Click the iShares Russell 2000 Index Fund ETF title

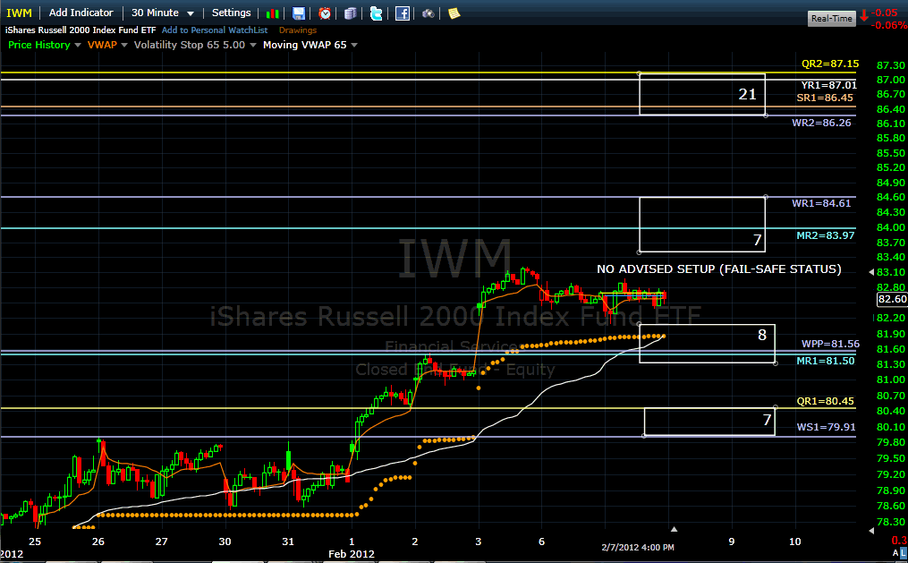pyautogui.click(x=81, y=30)
